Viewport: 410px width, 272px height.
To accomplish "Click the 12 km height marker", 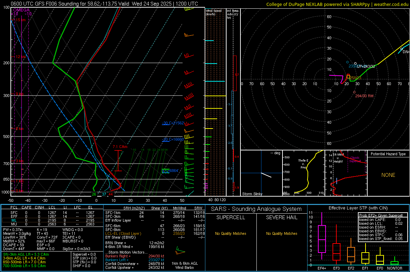I will coord(20,57).
